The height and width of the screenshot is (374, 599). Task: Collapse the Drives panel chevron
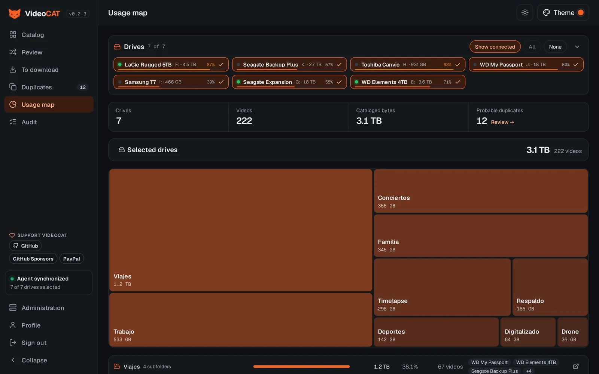click(577, 47)
